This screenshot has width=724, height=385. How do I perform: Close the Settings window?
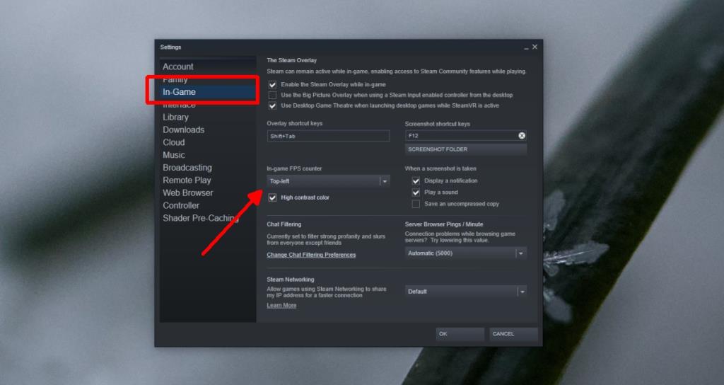[535, 47]
